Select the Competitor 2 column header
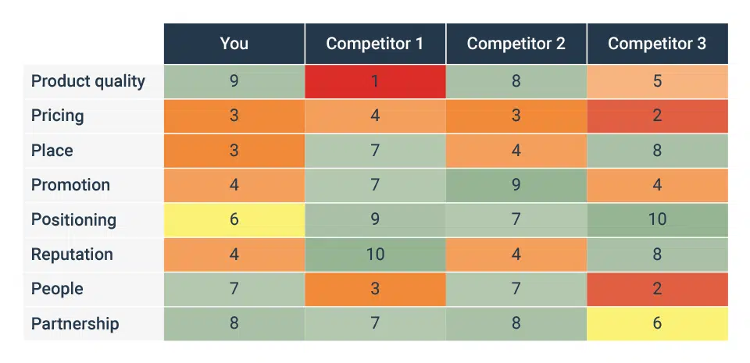Screen dimensions: 750x363 pos(516,44)
